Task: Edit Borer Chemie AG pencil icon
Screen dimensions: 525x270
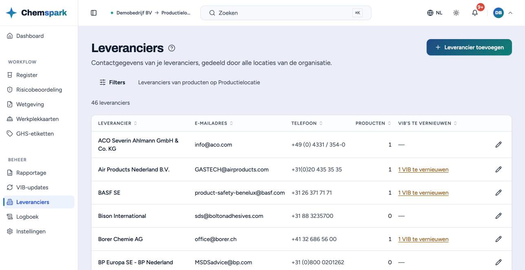Action: coord(499,239)
